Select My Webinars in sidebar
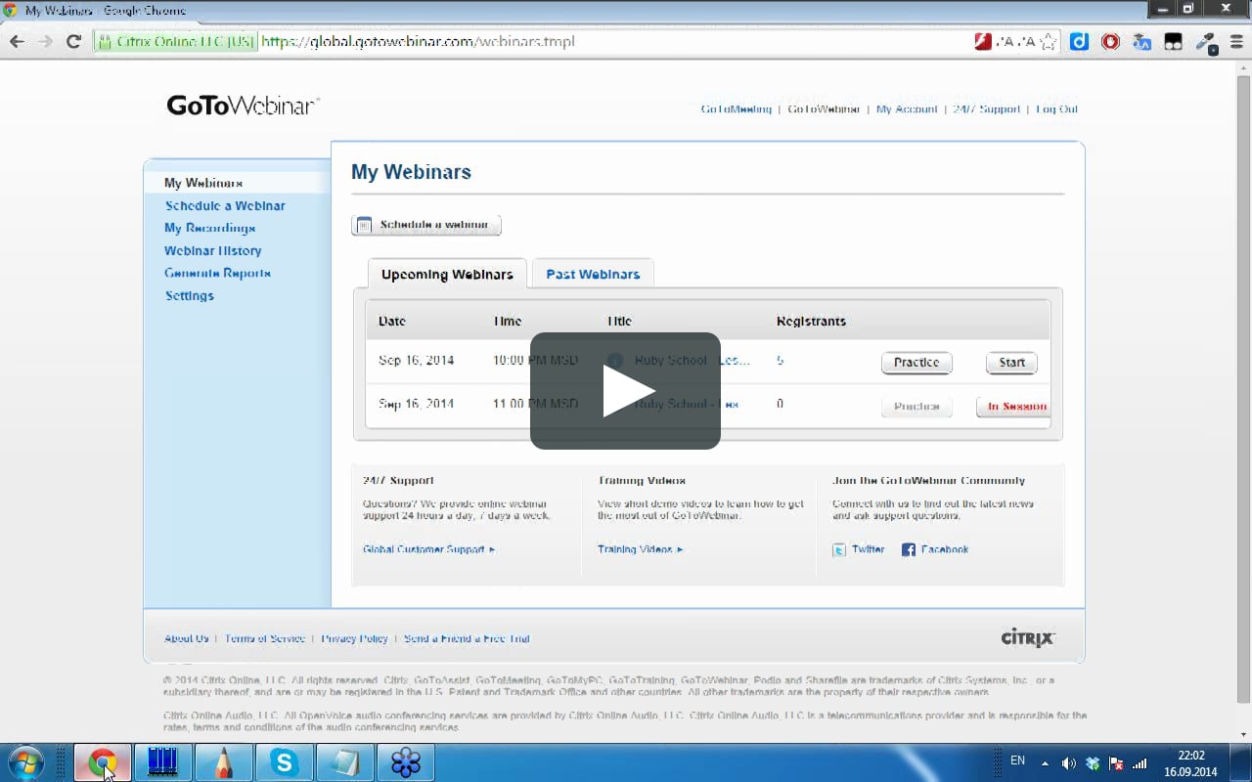The height and width of the screenshot is (782, 1252). tap(203, 183)
